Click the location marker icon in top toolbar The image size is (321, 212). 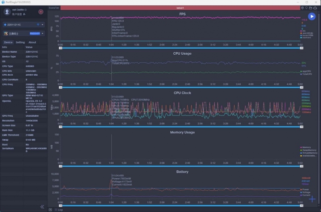point(303,8)
